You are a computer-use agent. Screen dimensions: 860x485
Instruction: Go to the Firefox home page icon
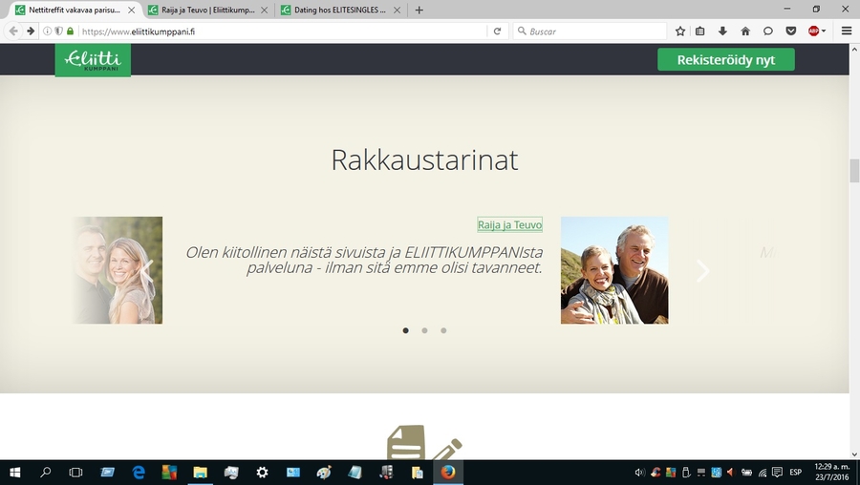tap(744, 32)
